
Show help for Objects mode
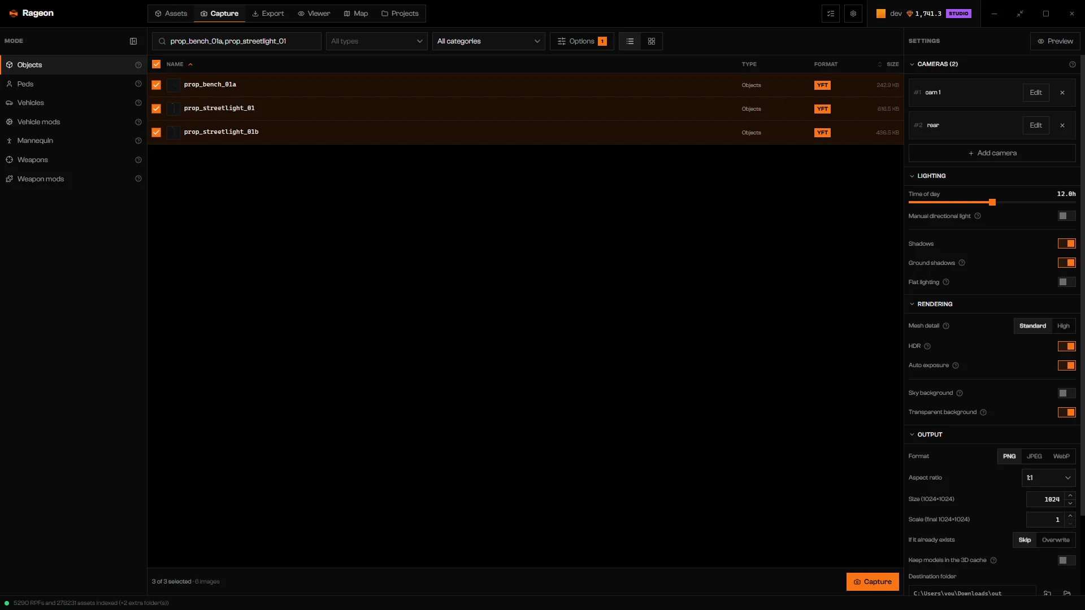click(138, 65)
